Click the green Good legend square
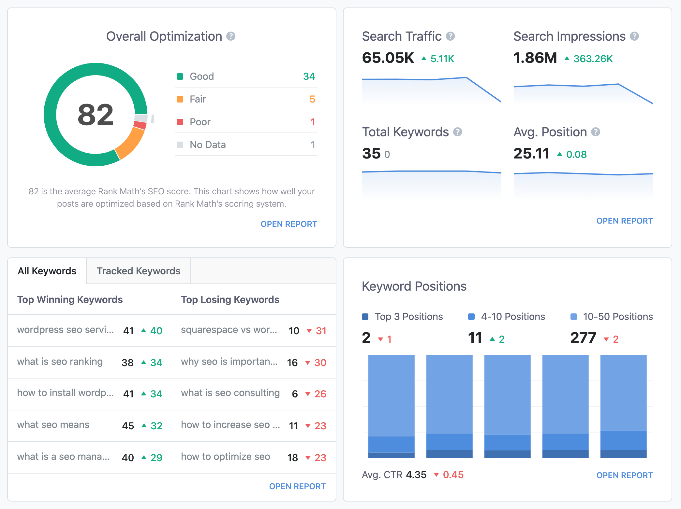This screenshot has height=509, width=681. tap(180, 76)
